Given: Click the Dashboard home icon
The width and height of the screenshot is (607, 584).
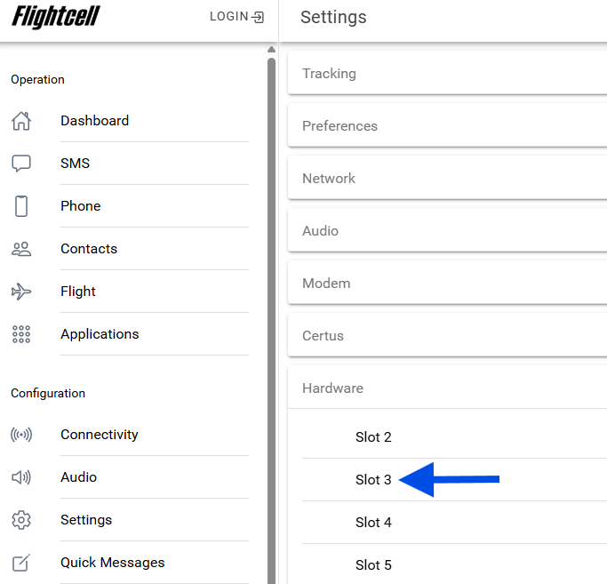Looking at the screenshot, I should 21,121.
